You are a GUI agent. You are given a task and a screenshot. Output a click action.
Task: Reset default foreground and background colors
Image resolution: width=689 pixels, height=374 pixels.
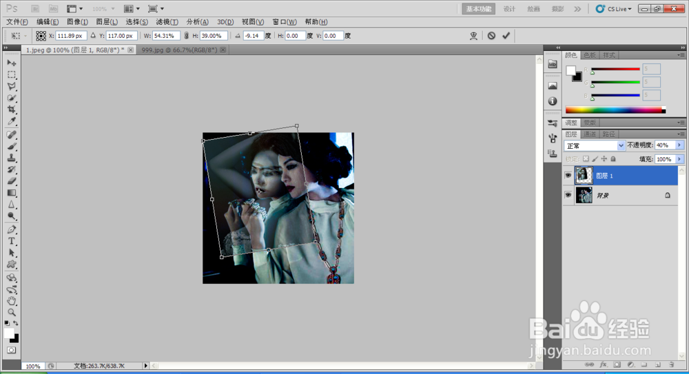7,323
